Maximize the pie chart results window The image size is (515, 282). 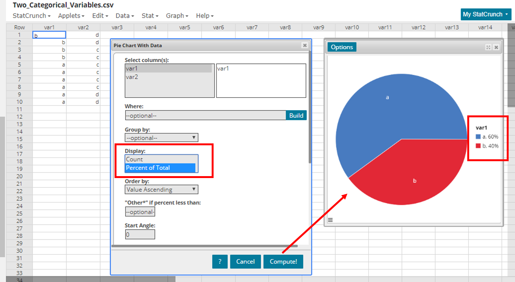488,47
